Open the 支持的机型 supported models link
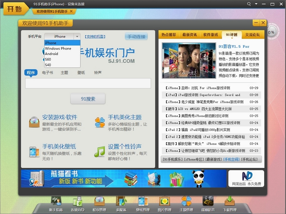Image resolution: width=286 pixels, height=214 pixels. click(x=95, y=37)
